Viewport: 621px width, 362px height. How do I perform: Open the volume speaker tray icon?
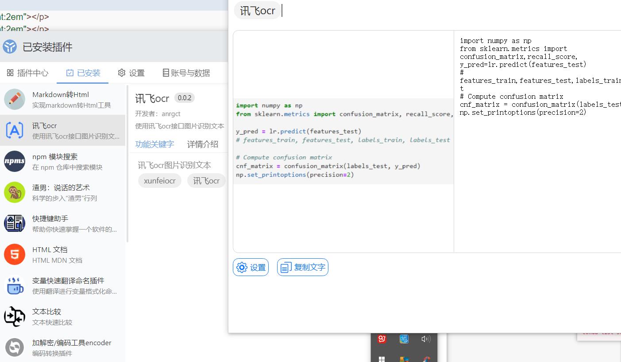426,339
